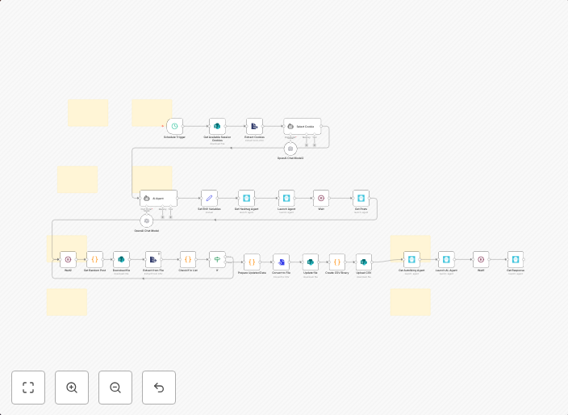Click the Schedule Trigger node icon
Viewport: 568px width, 415px height.
tap(174, 126)
